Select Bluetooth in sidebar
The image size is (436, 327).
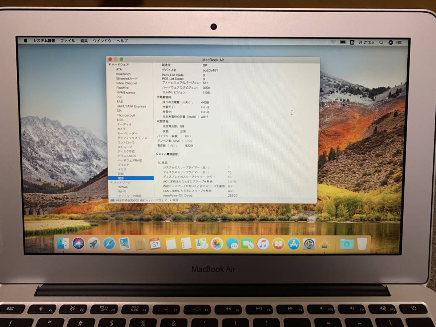click(x=124, y=74)
